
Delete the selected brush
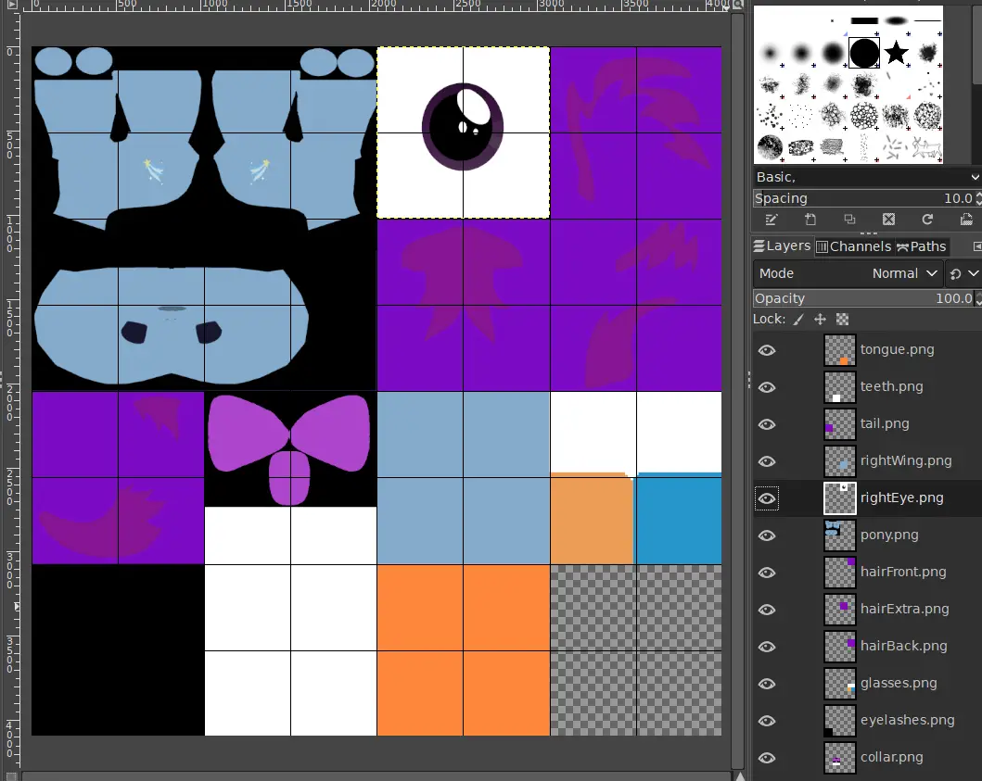point(888,220)
